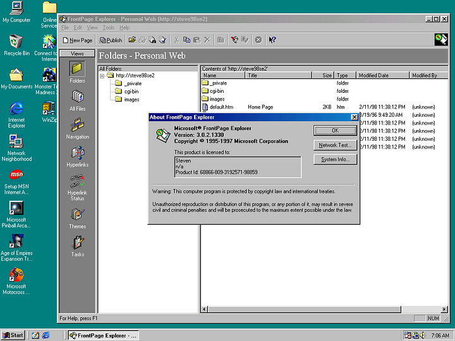
Task: Click the Modified By column header
Action: (428, 75)
